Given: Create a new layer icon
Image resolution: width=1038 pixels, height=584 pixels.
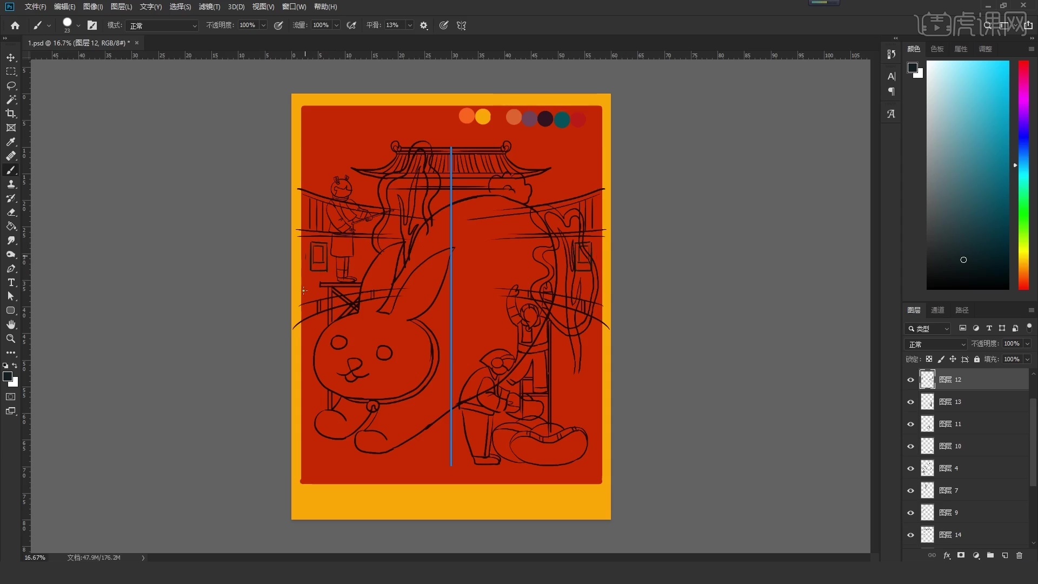Looking at the screenshot, I should (x=1005, y=555).
